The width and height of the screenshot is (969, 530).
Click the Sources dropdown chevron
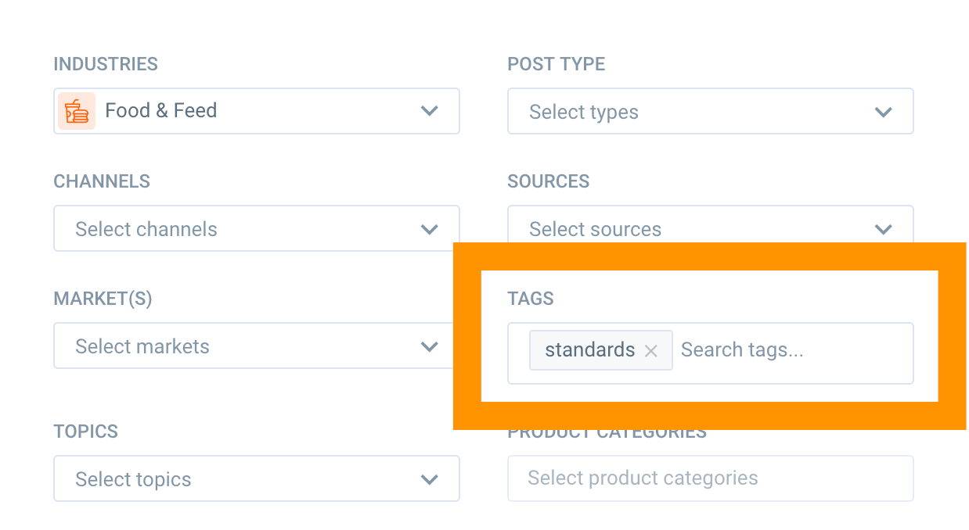pos(883,228)
